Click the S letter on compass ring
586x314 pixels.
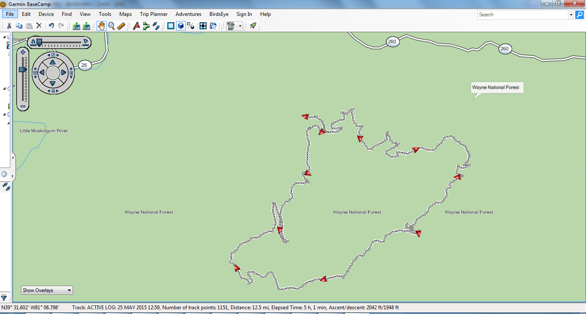pyautogui.click(x=53, y=91)
